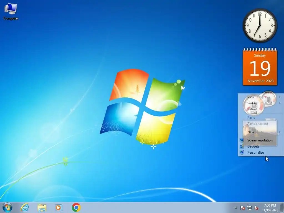Click the analog clock gadget

click(x=260, y=25)
